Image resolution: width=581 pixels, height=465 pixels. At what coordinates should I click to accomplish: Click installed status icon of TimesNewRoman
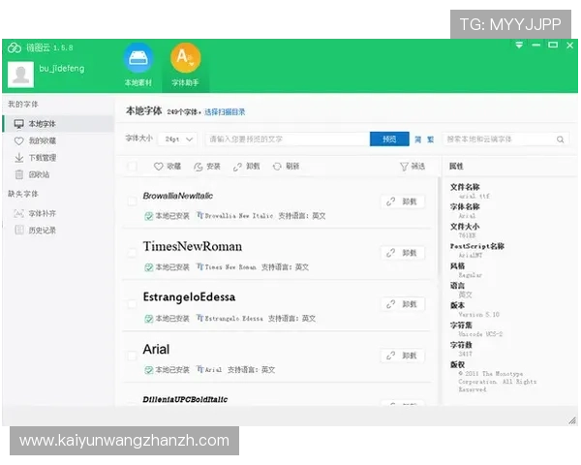tap(148, 267)
